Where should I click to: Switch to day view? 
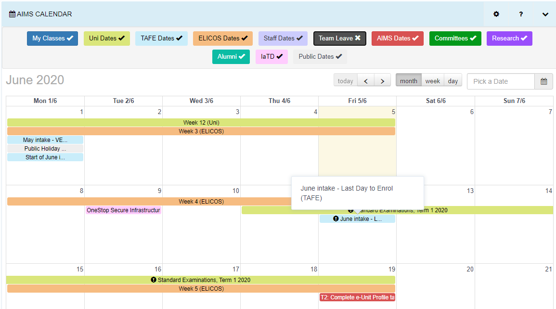[x=453, y=81]
